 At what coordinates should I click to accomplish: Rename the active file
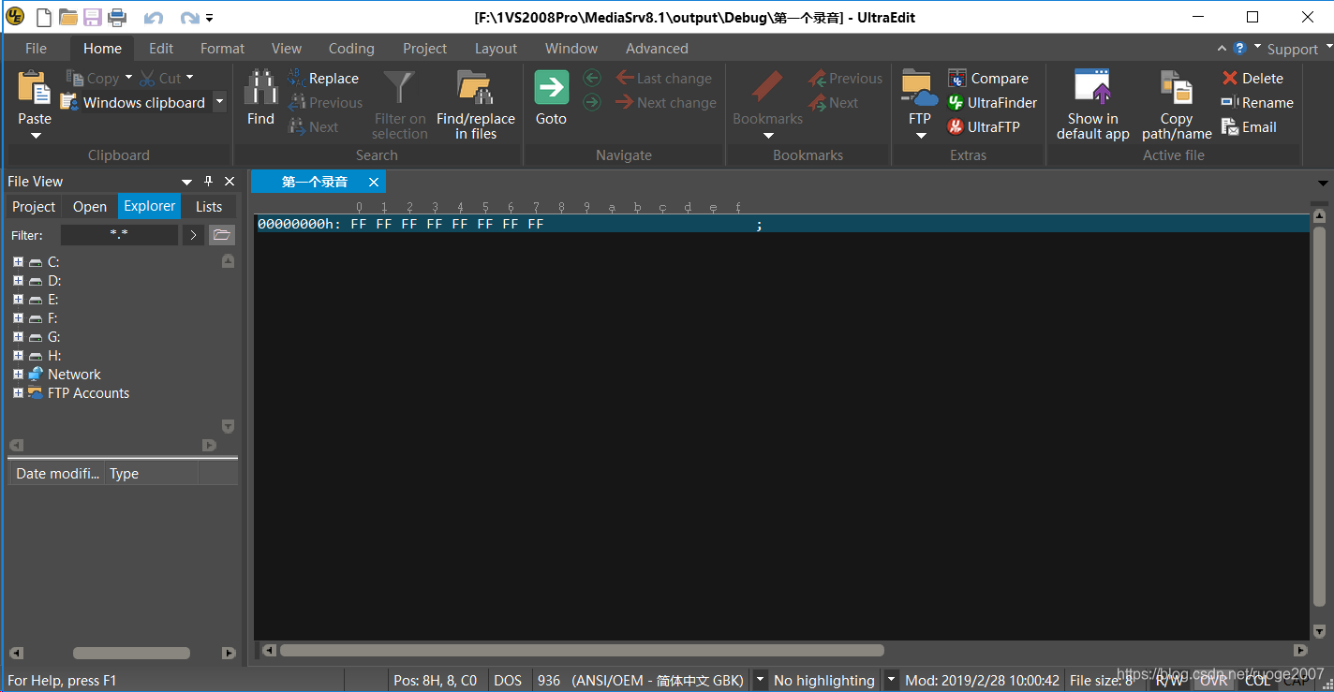[1257, 103]
